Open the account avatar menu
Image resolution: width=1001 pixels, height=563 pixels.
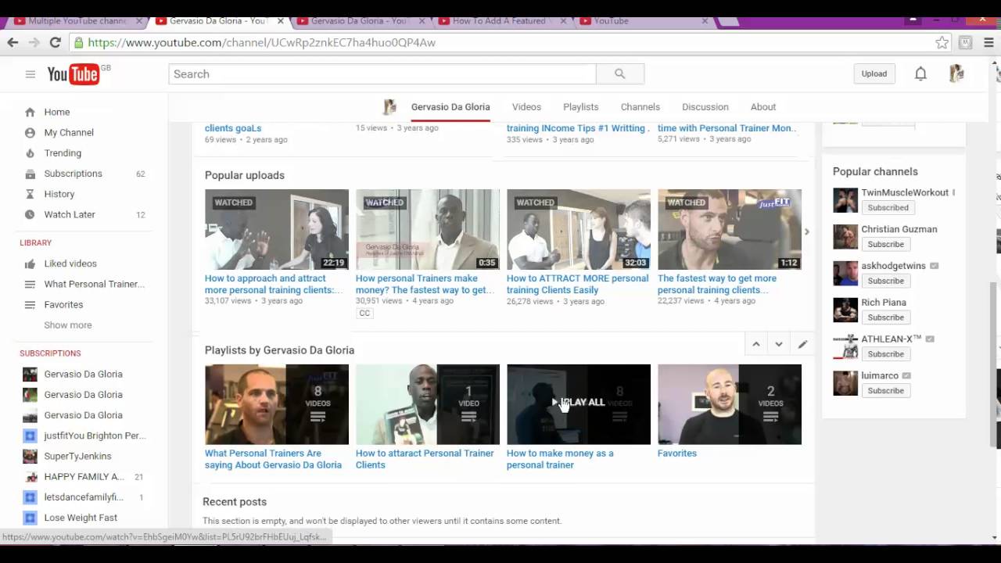point(956,74)
